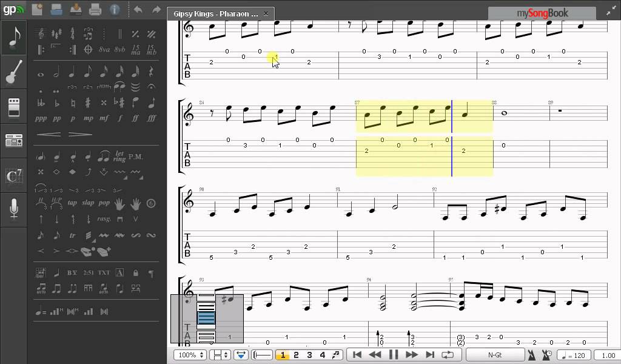621x364 pixels.
Task: Select voice 3 button
Action: tap(309, 355)
